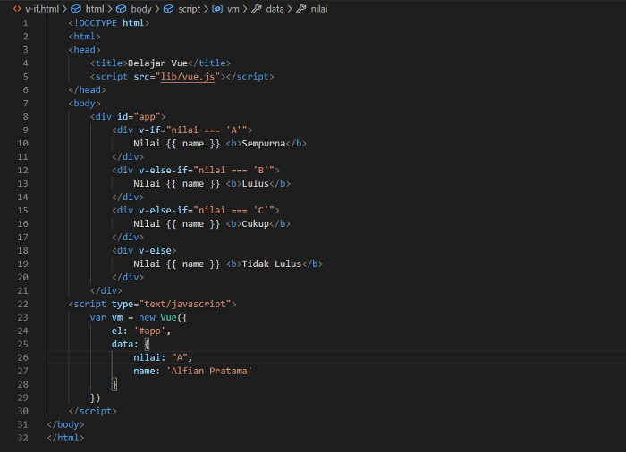Click the cube icon before body breadcrumb
Viewport: 626px width, 452px height.
[x=122, y=9]
